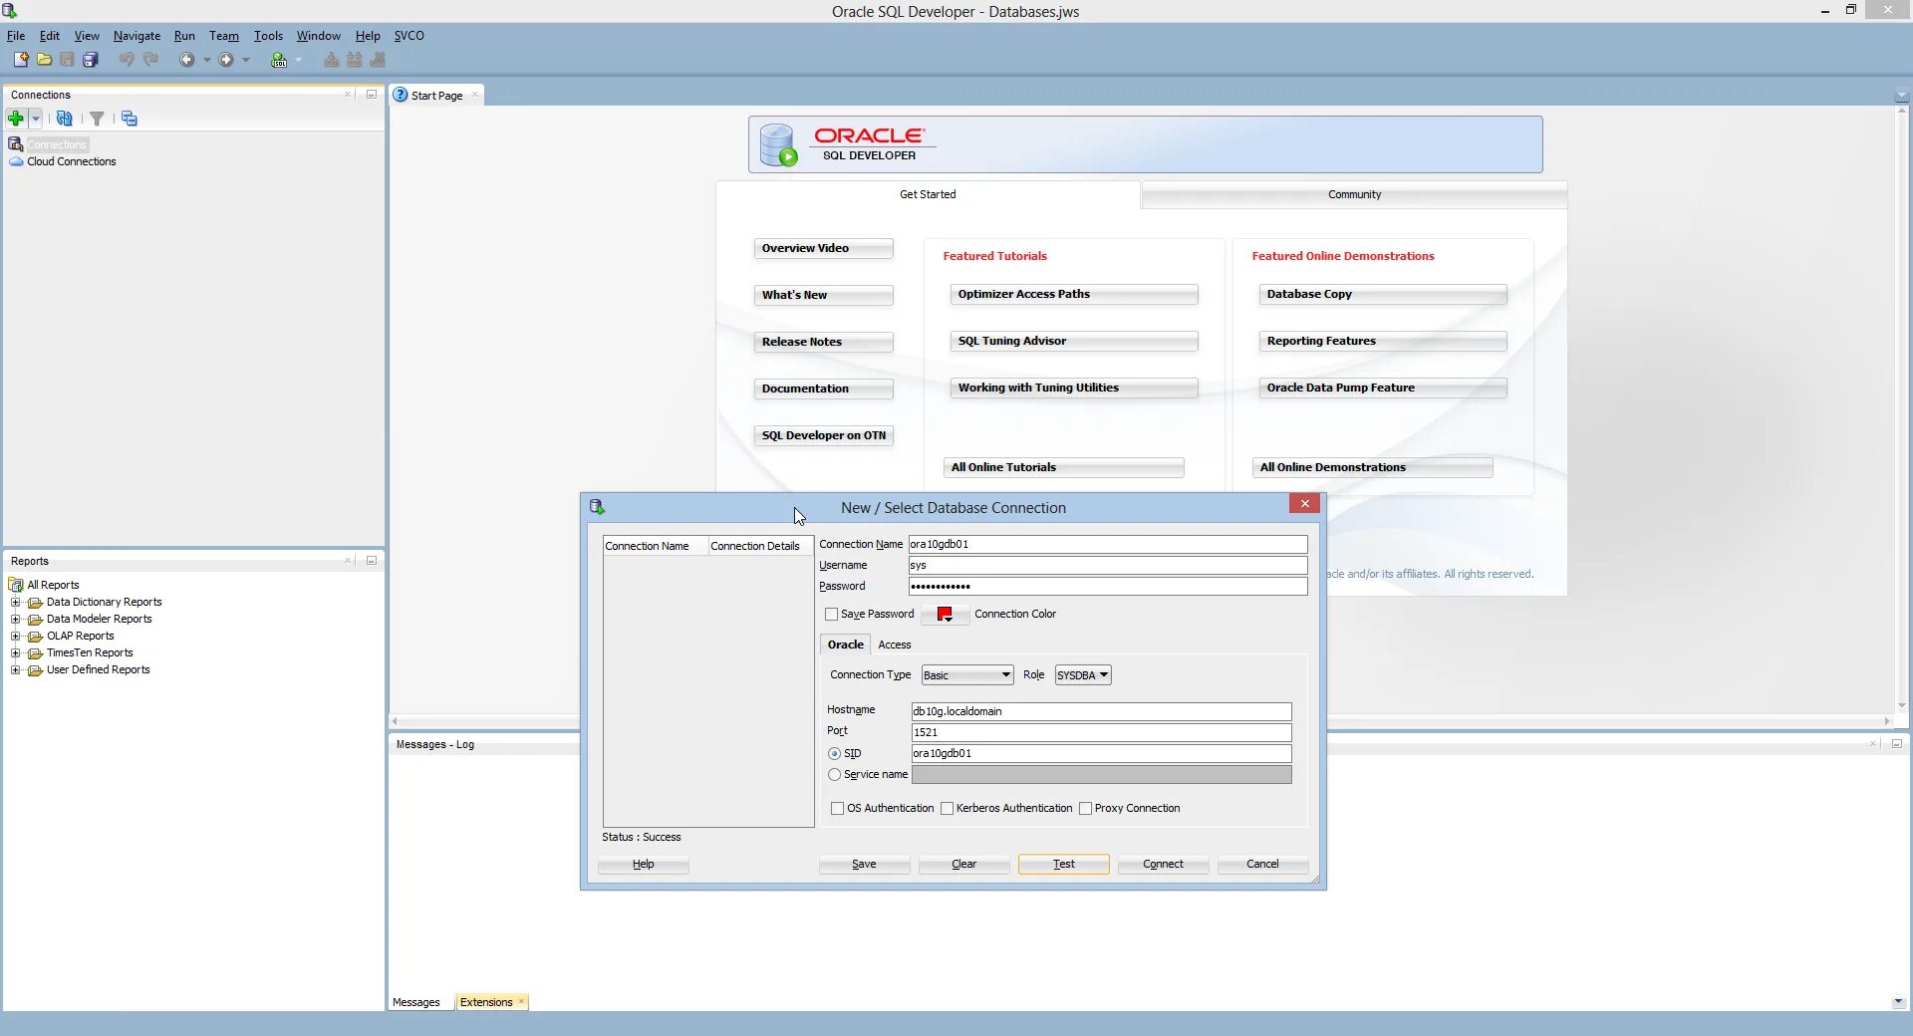The height and width of the screenshot is (1036, 1913).
Task: Switch to the Access tab in dialog
Action: coord(894,645)
